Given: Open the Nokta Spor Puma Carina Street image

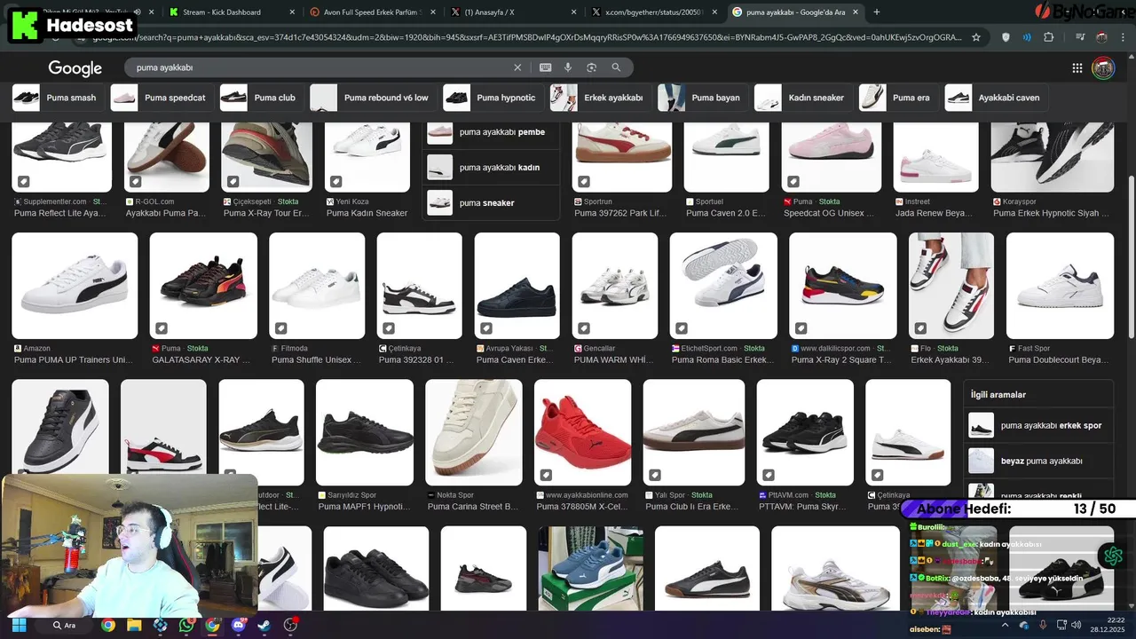Looking at the screenshot, I should (474, 432).
